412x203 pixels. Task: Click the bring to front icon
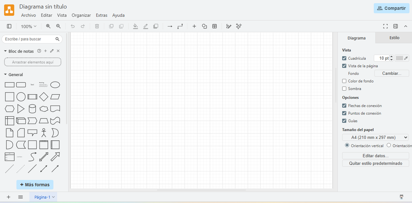click(111, 26)
